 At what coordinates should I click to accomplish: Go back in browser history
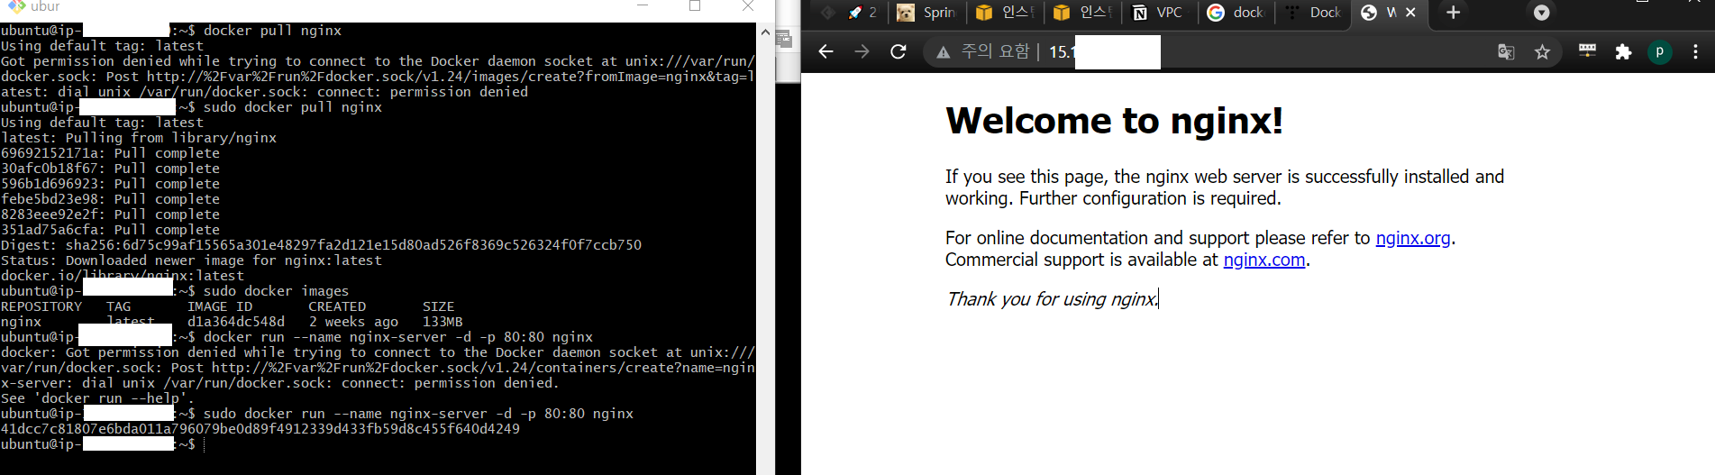pyautogui.click(x=826, y=51)
